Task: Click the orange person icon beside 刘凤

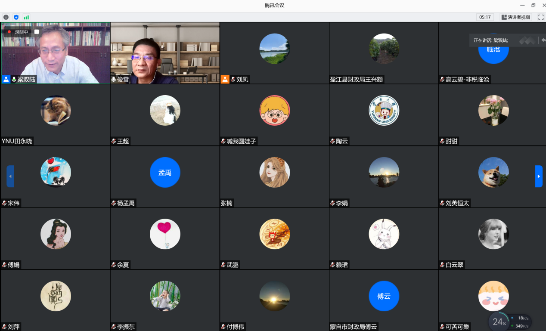Action: tap(225, 79)
